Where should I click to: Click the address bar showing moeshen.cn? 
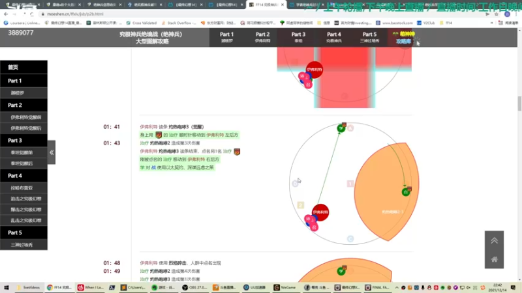(x=260, y=14)
